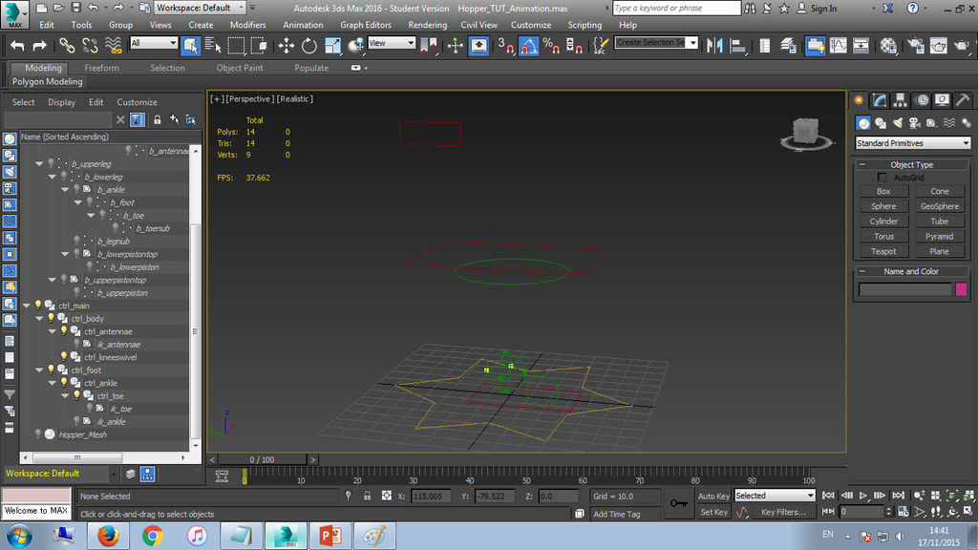The height and width of the screenshot is (550, 978).
Task: Toggle Percent Snap
Action: click(x=551, y=46)
